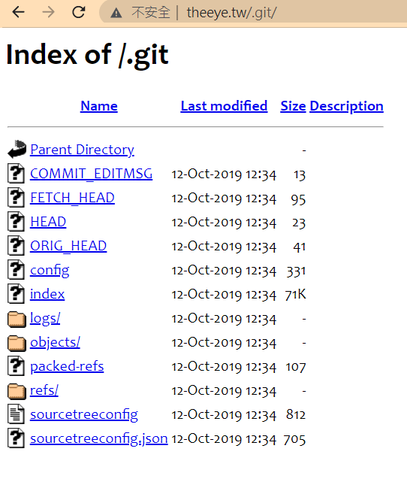Viewport: 407px width, 488px height.
Task: Sort listing by Description header
Action: click(x=346, y=106)
